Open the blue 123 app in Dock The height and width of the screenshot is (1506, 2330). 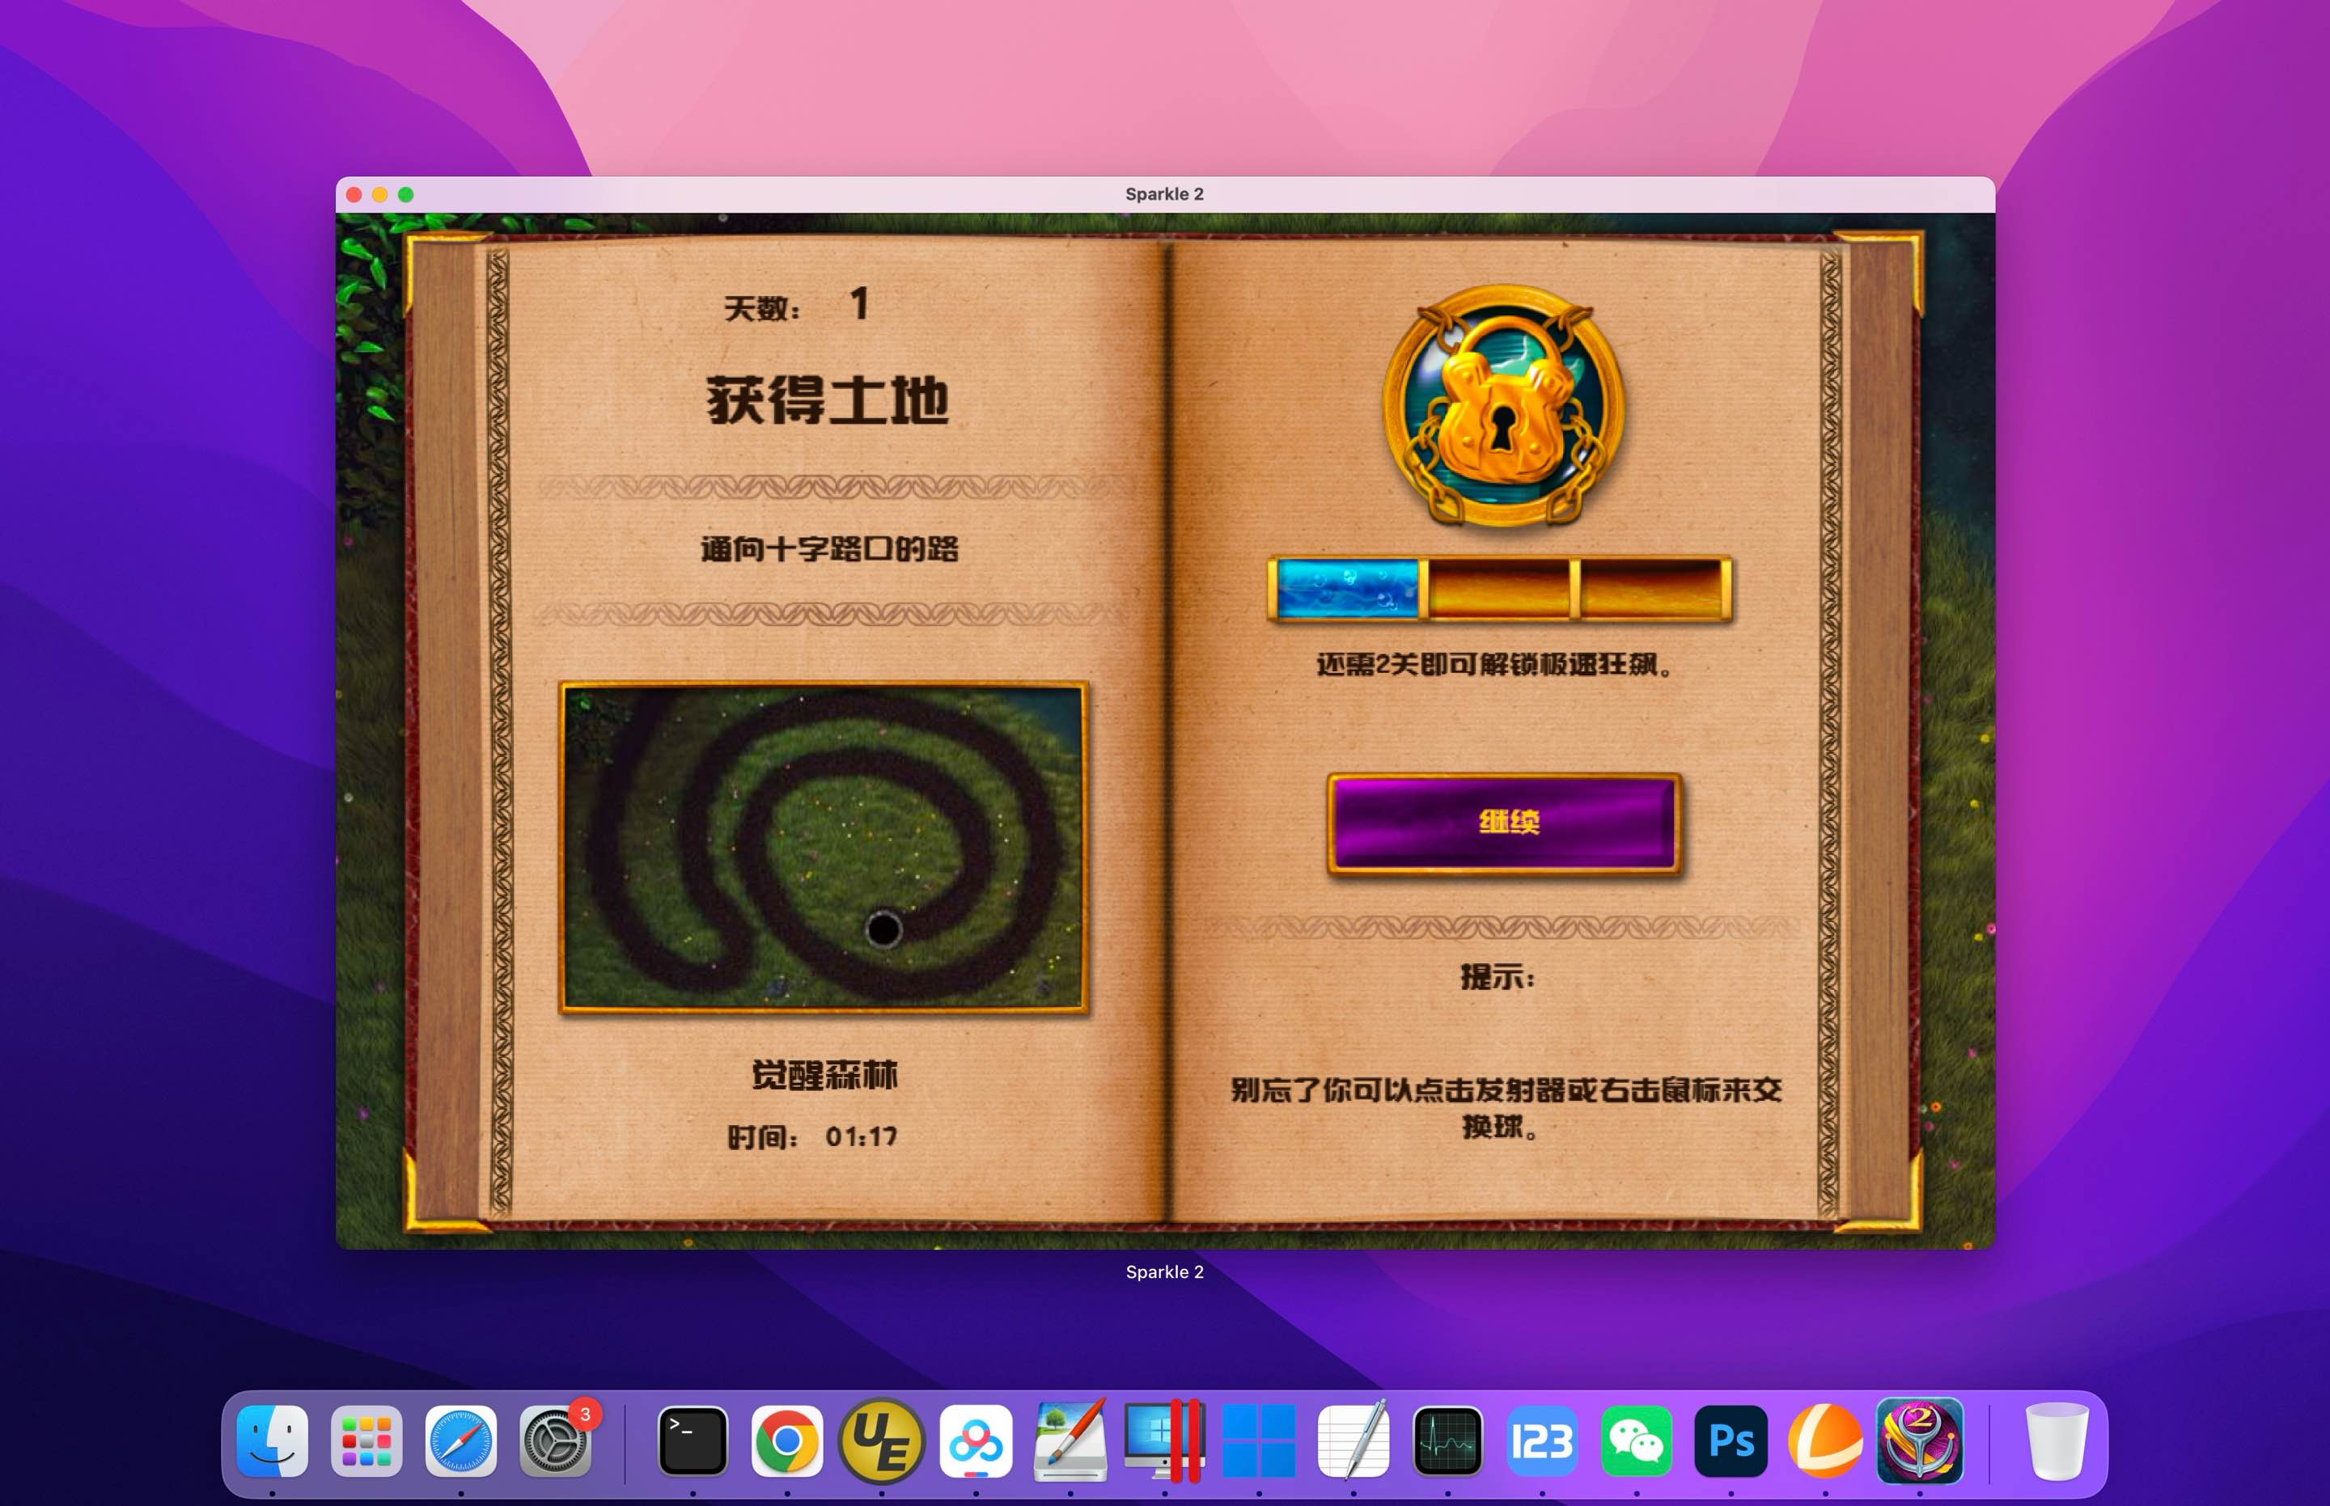tap(1541, 1440)
